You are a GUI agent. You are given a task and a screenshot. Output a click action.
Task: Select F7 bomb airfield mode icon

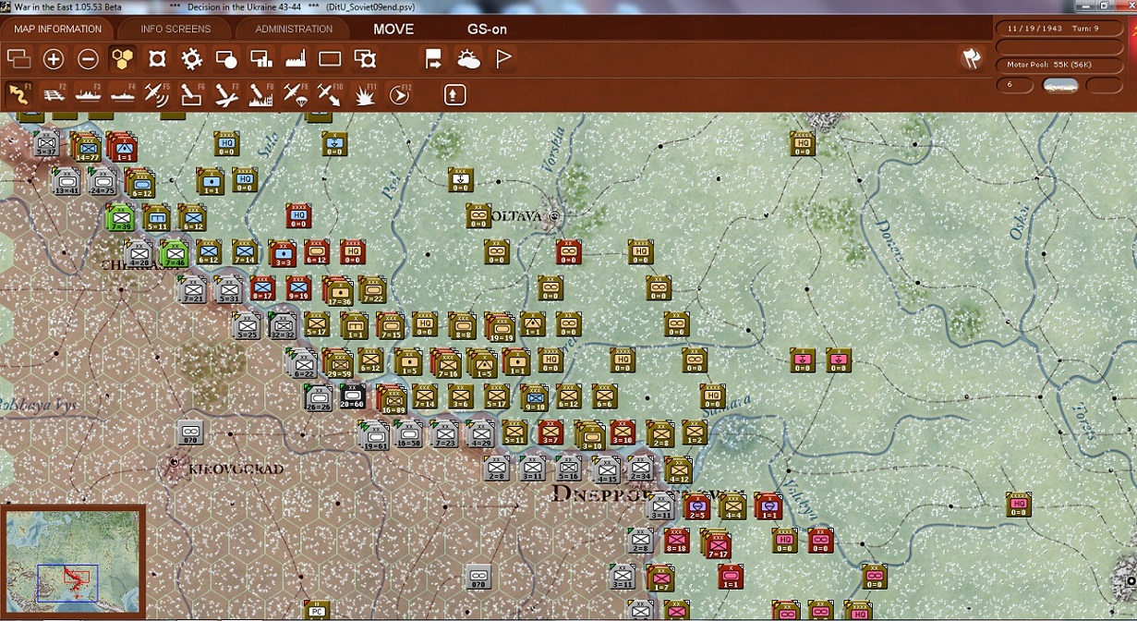point(226,94)
